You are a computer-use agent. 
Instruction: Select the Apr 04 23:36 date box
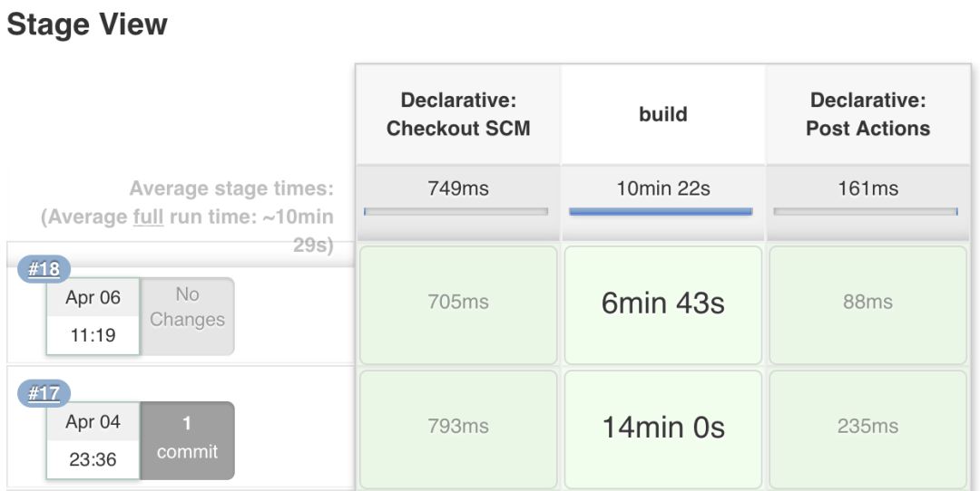tap(93, 440)
